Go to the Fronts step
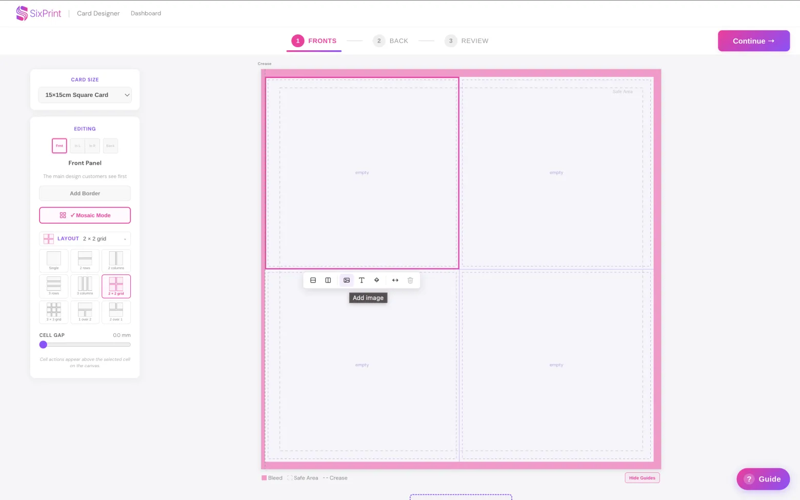800x500 pixels. click(x=314, y=41)
